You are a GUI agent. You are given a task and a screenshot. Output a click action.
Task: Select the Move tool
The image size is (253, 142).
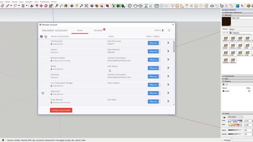tap(41, 6)
